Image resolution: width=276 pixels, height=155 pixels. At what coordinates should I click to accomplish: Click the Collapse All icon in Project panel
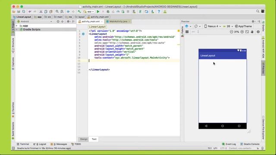[x=62, y=22]
